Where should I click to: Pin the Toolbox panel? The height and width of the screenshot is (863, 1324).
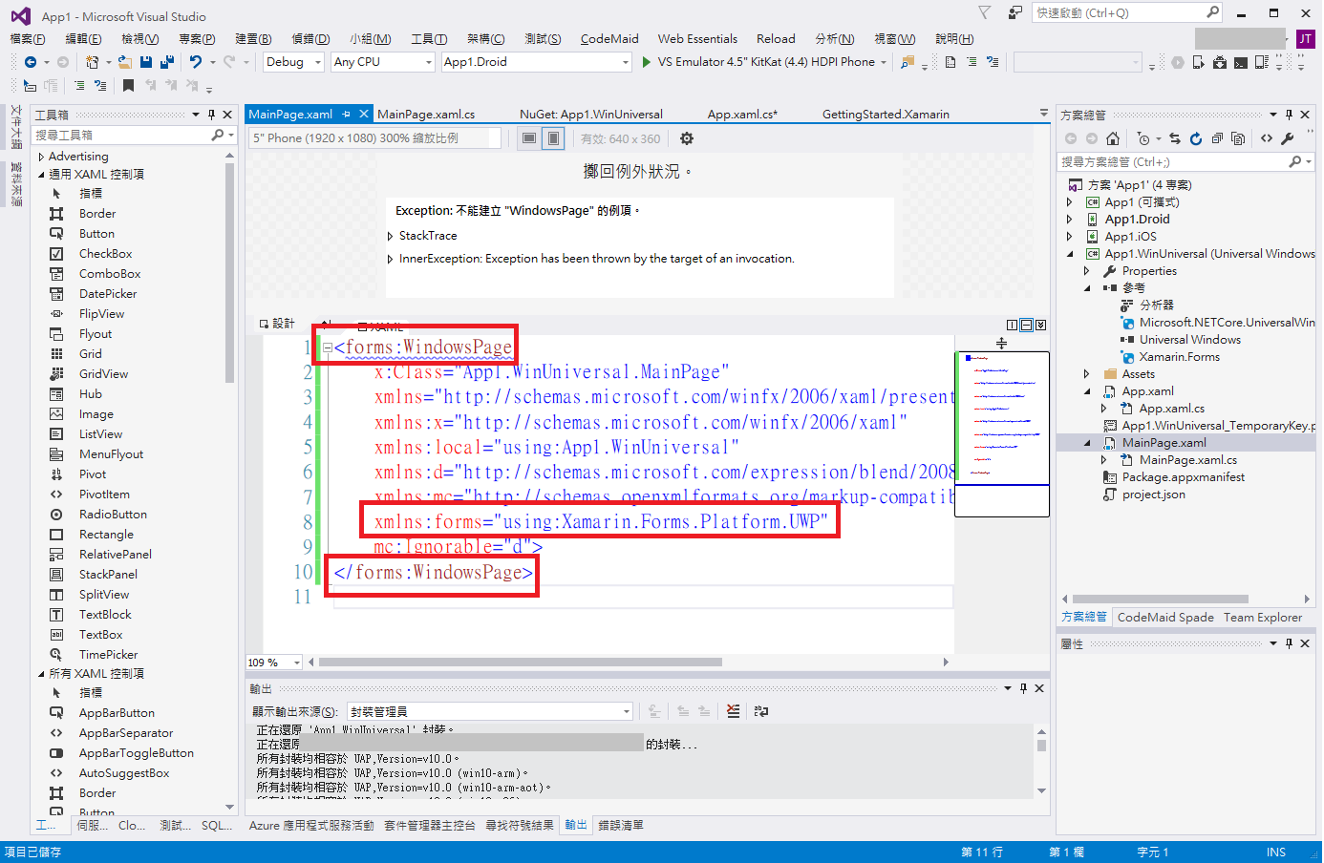click(x=211, y=115)
